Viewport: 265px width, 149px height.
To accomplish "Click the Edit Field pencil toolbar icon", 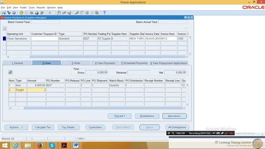I will (x=77, y=13).
